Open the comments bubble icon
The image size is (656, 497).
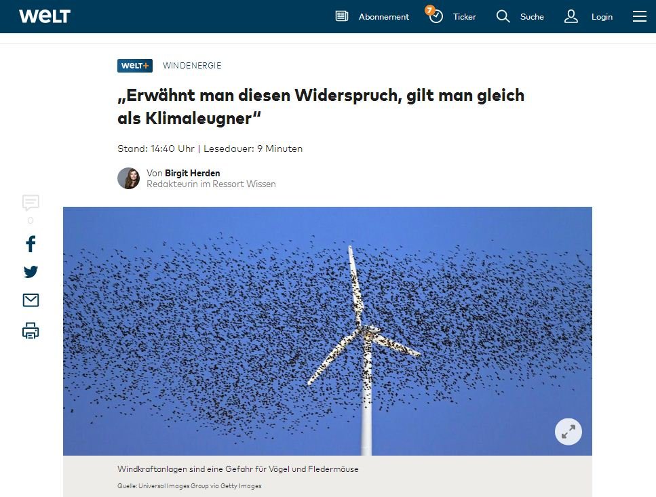point(31,202)
